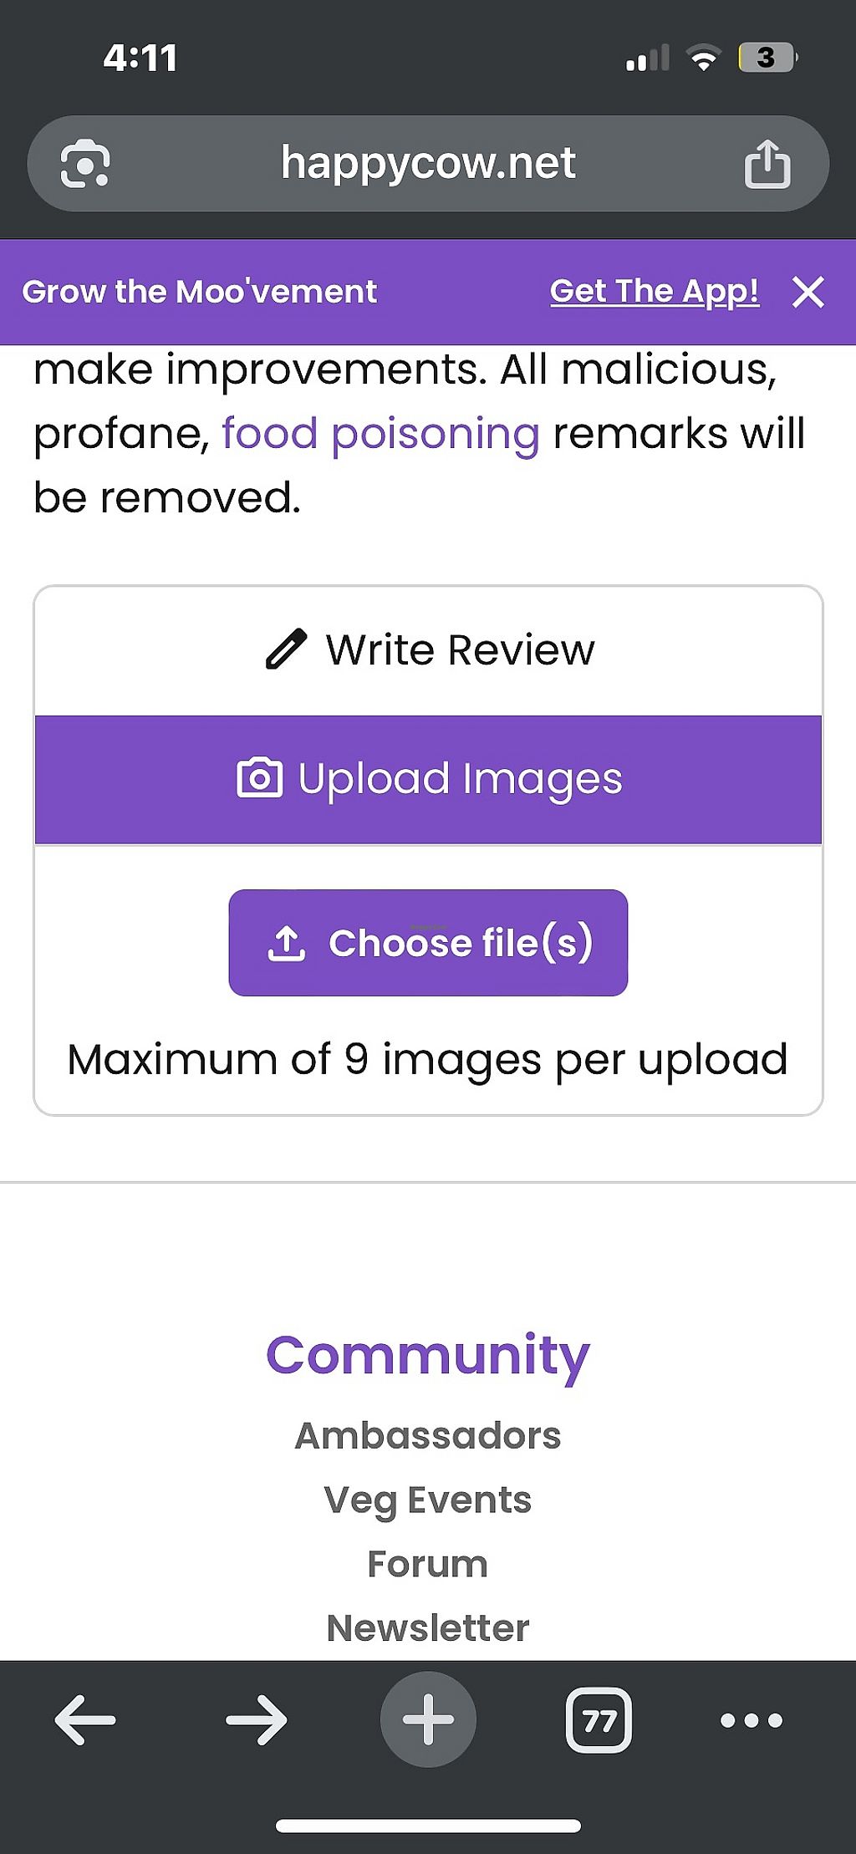Click the pencil icon beside Write Review
This screenshot has width=856, height=1854.
point(286,649)
